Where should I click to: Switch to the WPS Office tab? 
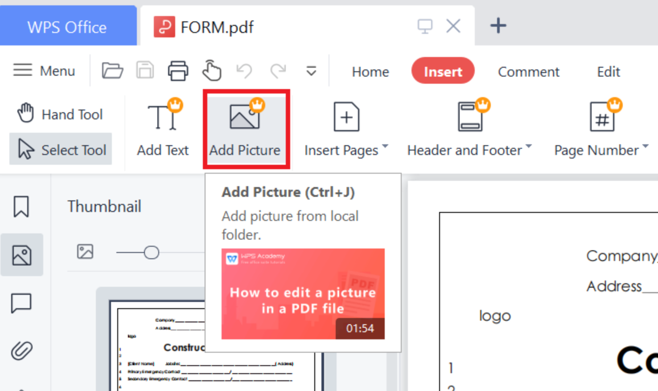[x=68, y=26]
